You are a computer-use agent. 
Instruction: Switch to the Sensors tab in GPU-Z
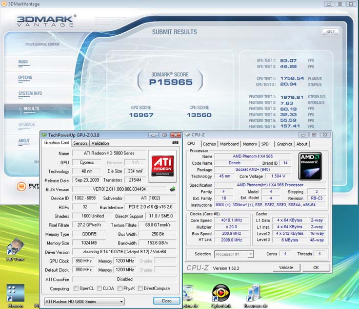pyautogui.click(x=81, y=143)
